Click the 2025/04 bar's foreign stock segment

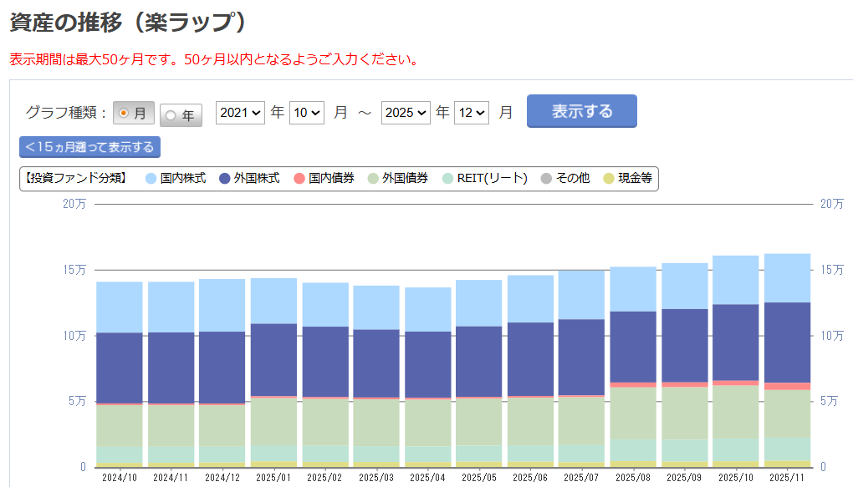(427, 364)
